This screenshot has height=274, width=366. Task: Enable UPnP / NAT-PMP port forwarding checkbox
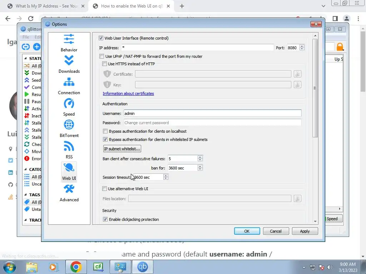pyautogui.click(x=102, y=56)
